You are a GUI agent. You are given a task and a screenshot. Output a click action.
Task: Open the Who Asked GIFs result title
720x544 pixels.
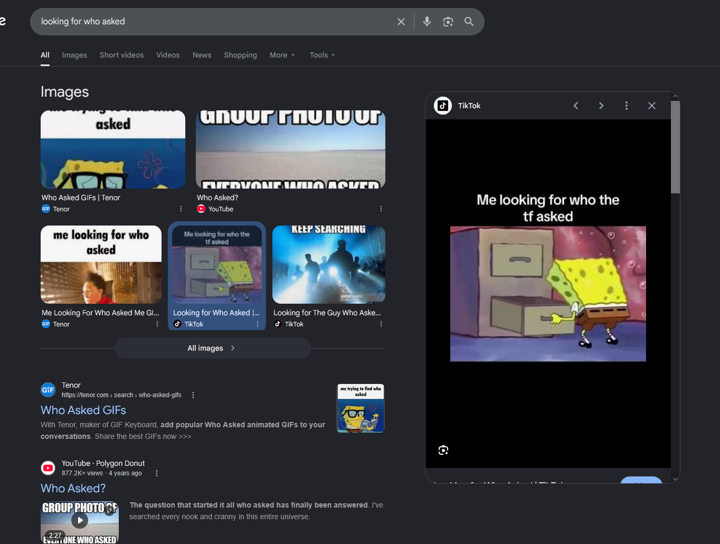83,410
